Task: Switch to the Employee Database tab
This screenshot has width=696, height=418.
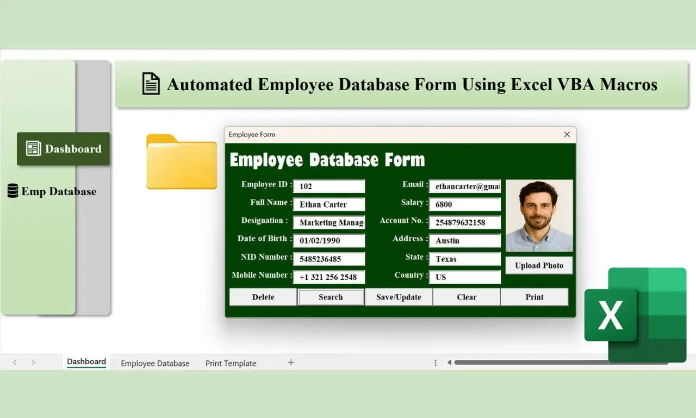Action: [x=154, y=363]
